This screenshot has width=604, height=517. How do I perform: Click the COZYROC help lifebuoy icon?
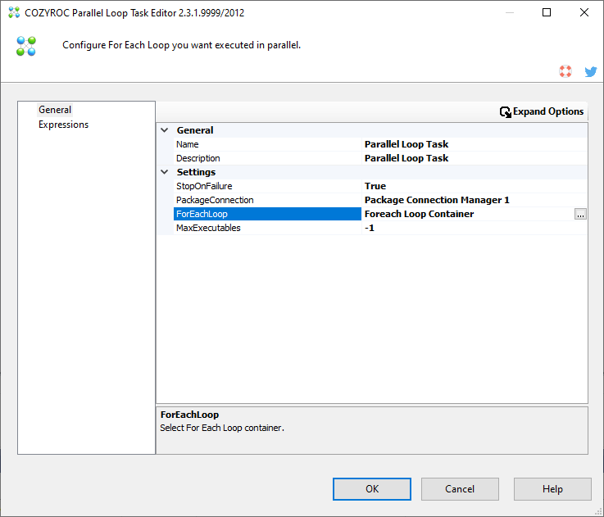[x=565, y=71]
